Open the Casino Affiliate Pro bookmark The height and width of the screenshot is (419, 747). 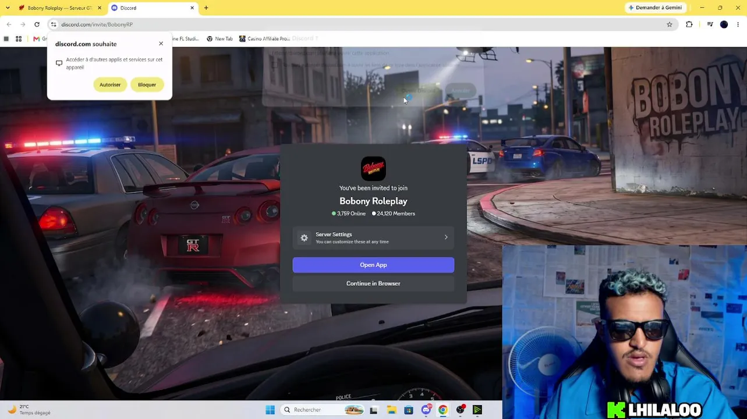coord(264,39)
